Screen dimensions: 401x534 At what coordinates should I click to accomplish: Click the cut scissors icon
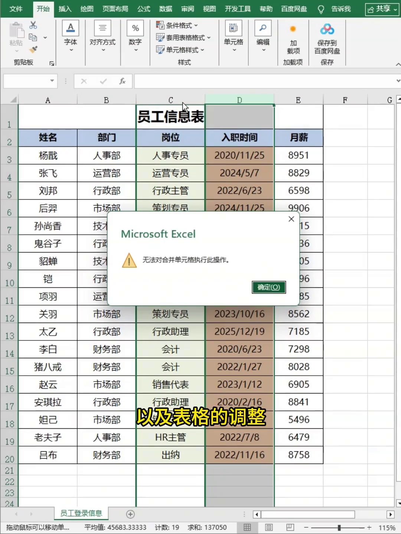[33, 25]
